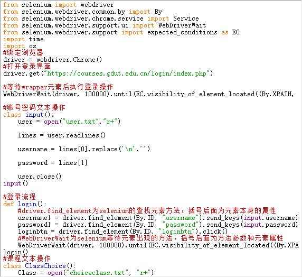302x277 pixels.
Task: Click the class ClassChoice definition
Action: [39, 266]
